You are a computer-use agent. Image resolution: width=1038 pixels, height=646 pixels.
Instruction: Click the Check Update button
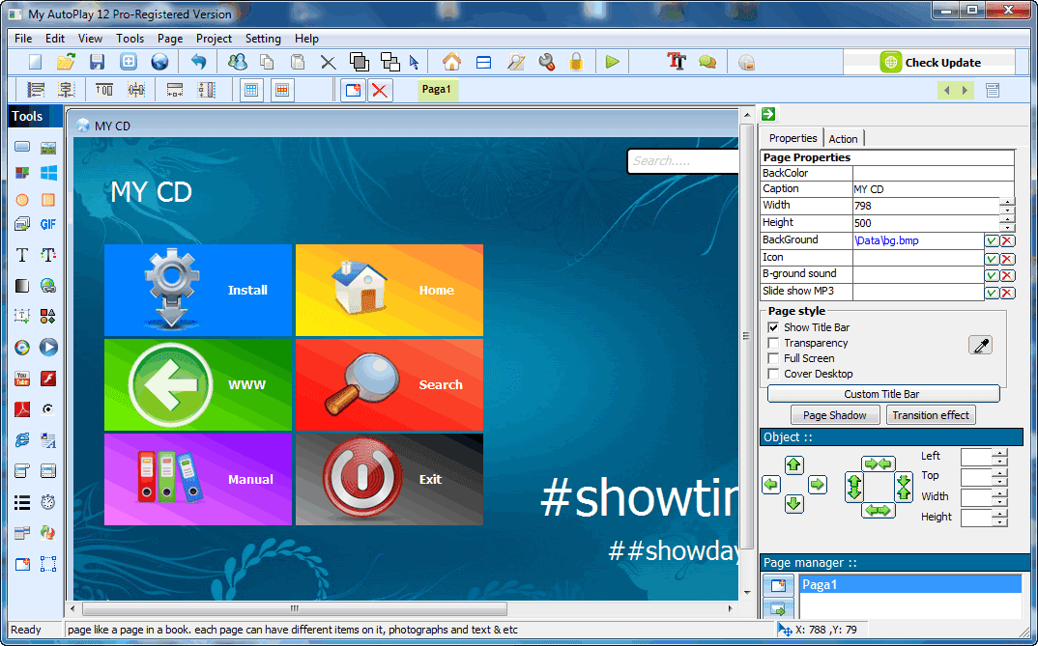point(930,62)
